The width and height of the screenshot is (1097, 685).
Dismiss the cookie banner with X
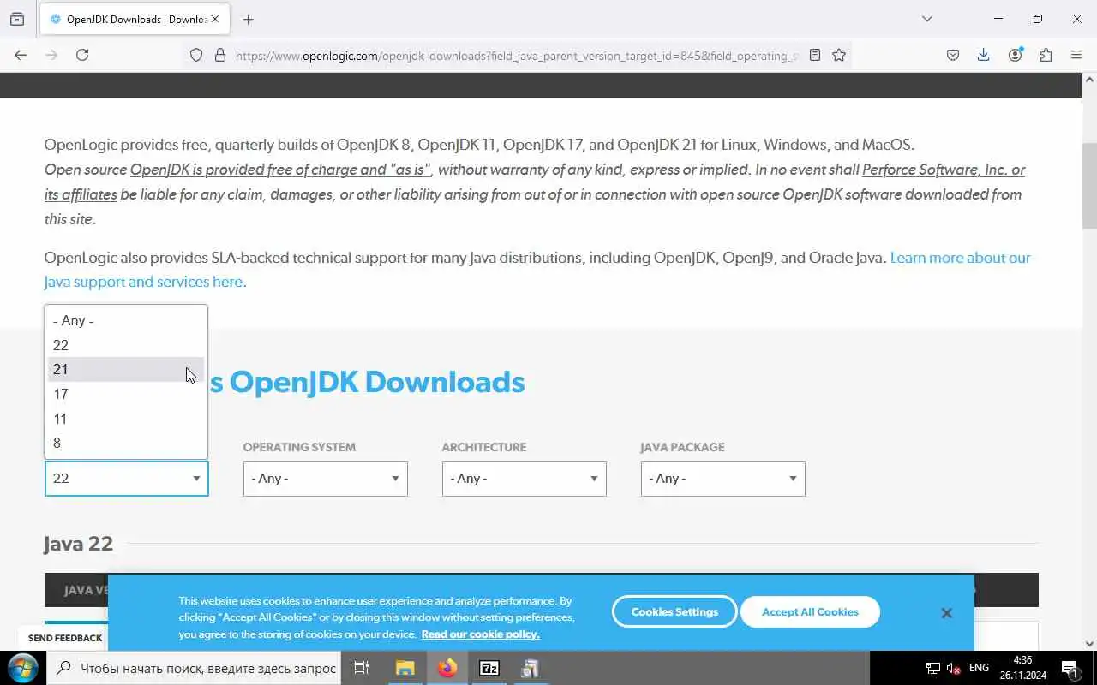946,613
